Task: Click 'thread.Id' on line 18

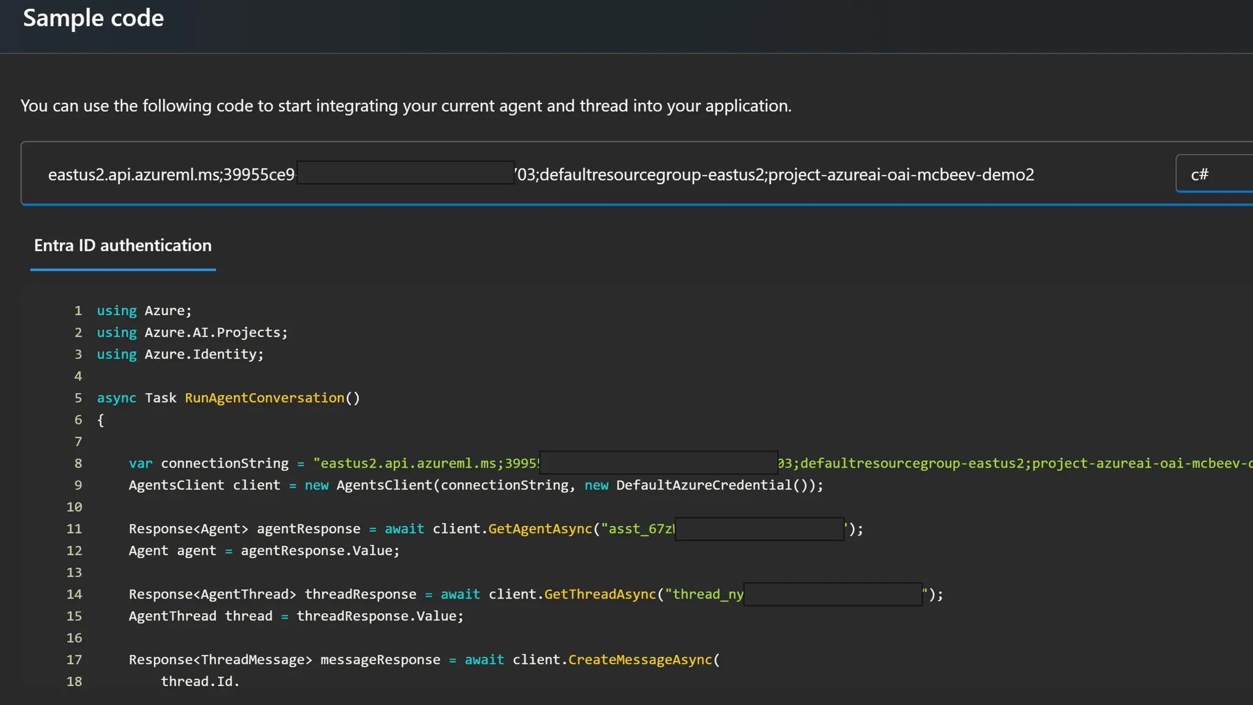Action: 197,682
